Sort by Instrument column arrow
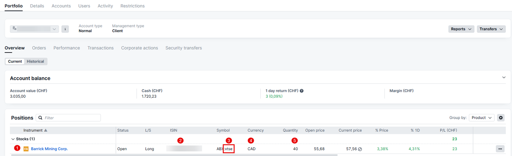The height and width of the screenshot is (156, 512). 45,130
